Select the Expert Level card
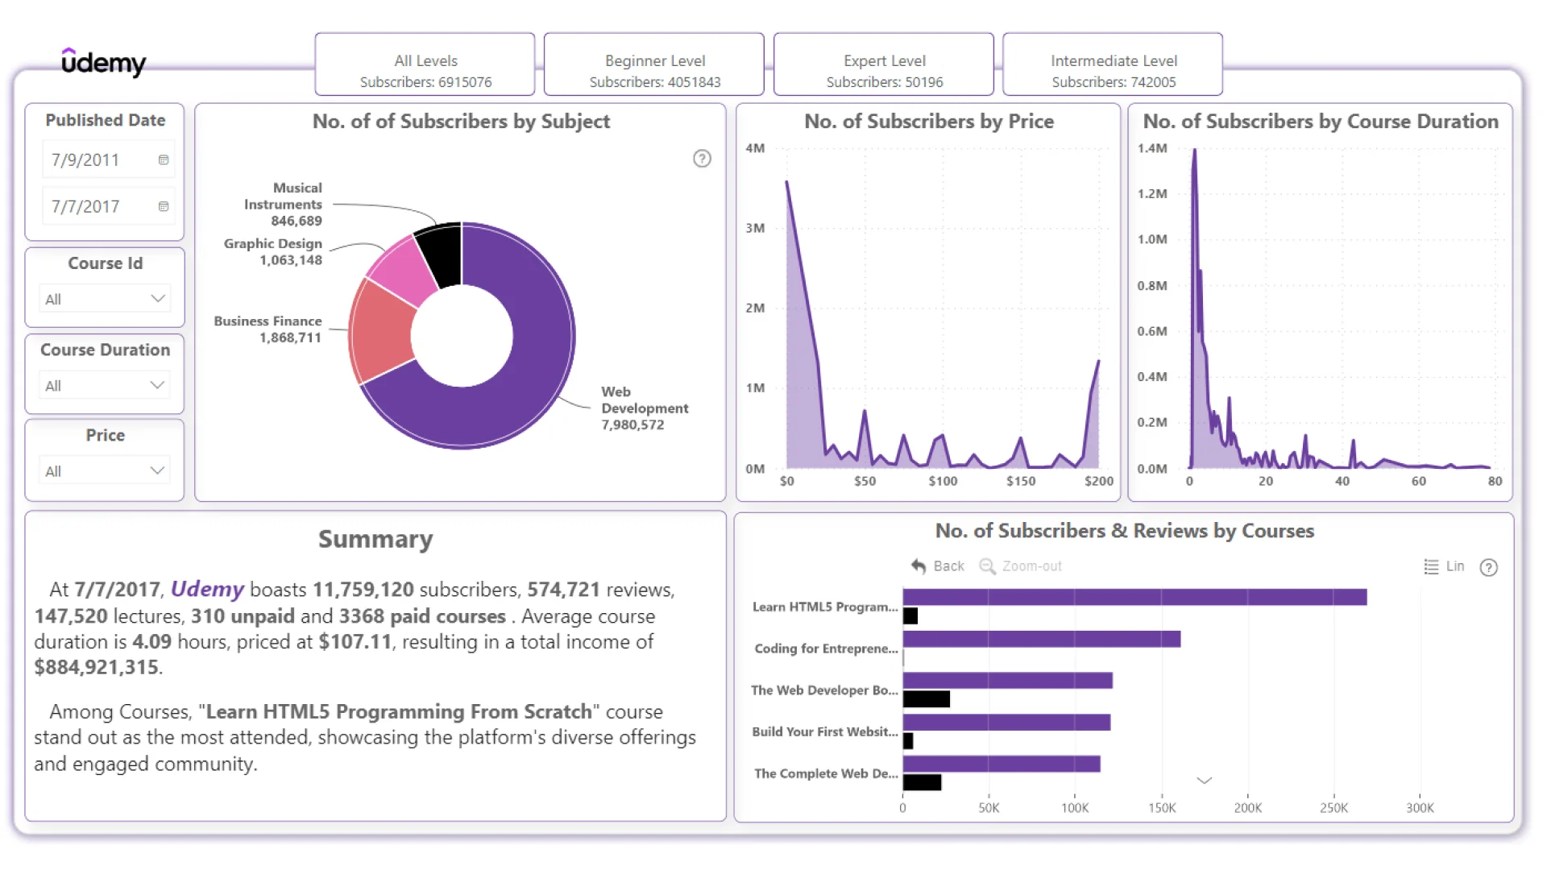This screenshot has width=1547, height=870. tap(884, 64)
